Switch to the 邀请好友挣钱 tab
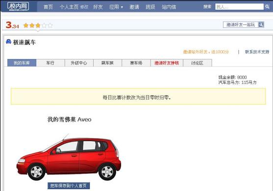 [x=167, y=63]
